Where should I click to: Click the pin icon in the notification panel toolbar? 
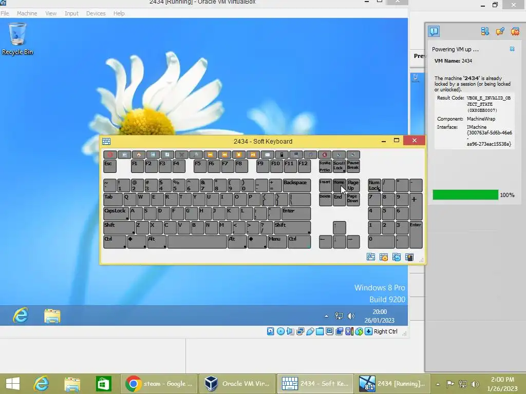(500, 31)
